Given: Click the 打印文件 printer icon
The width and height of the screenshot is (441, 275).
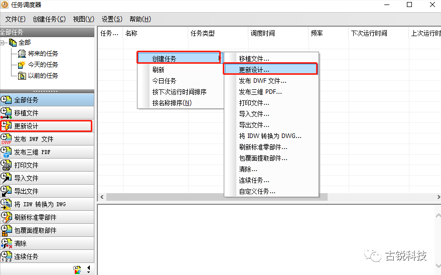Looking at the screenshot, I should 6,165.
